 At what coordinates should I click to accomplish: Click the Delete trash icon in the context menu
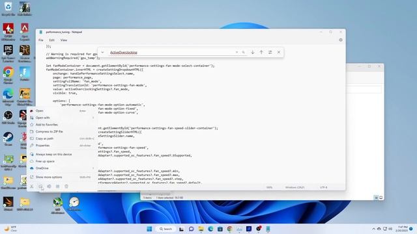(66, 187)
